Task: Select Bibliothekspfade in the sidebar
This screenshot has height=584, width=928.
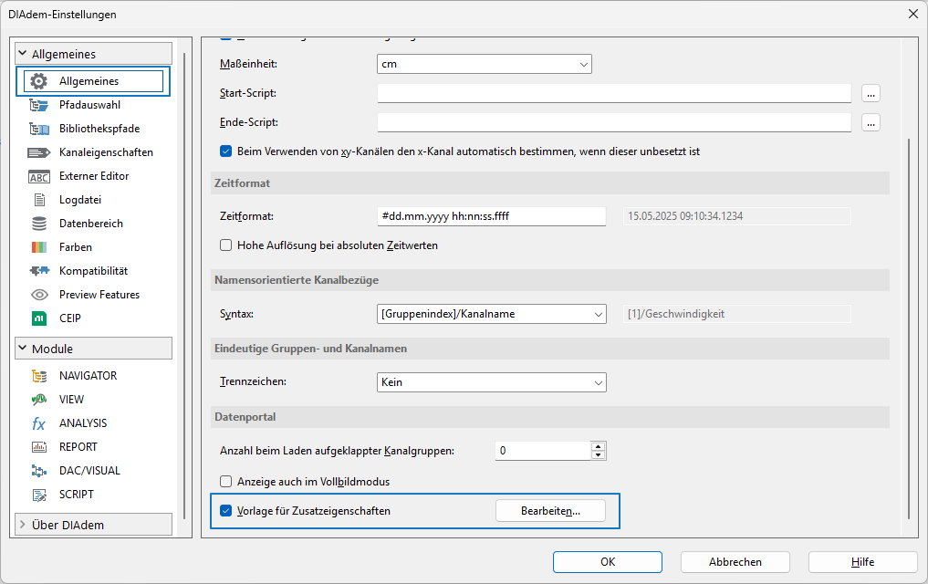Action: [99, 129]
